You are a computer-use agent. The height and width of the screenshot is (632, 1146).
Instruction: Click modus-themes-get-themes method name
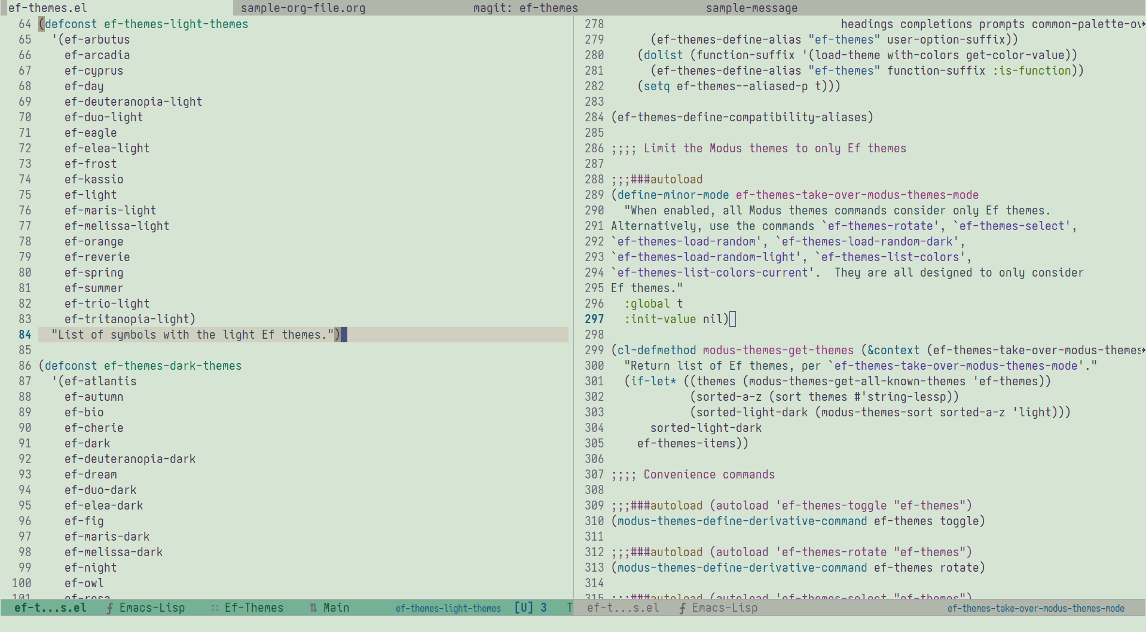[x=778, y=350]
